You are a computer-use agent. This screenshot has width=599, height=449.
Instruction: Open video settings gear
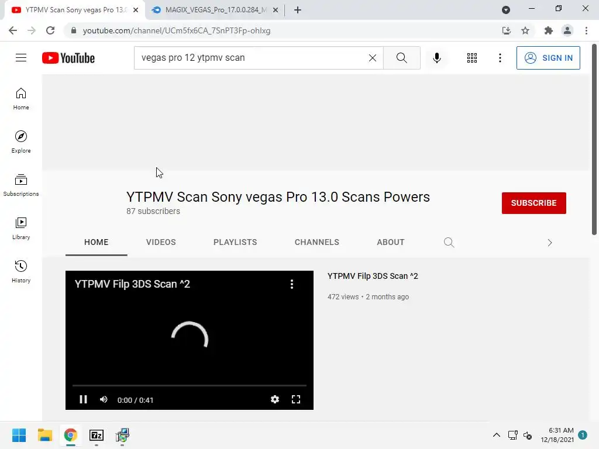tap(275, 399)
